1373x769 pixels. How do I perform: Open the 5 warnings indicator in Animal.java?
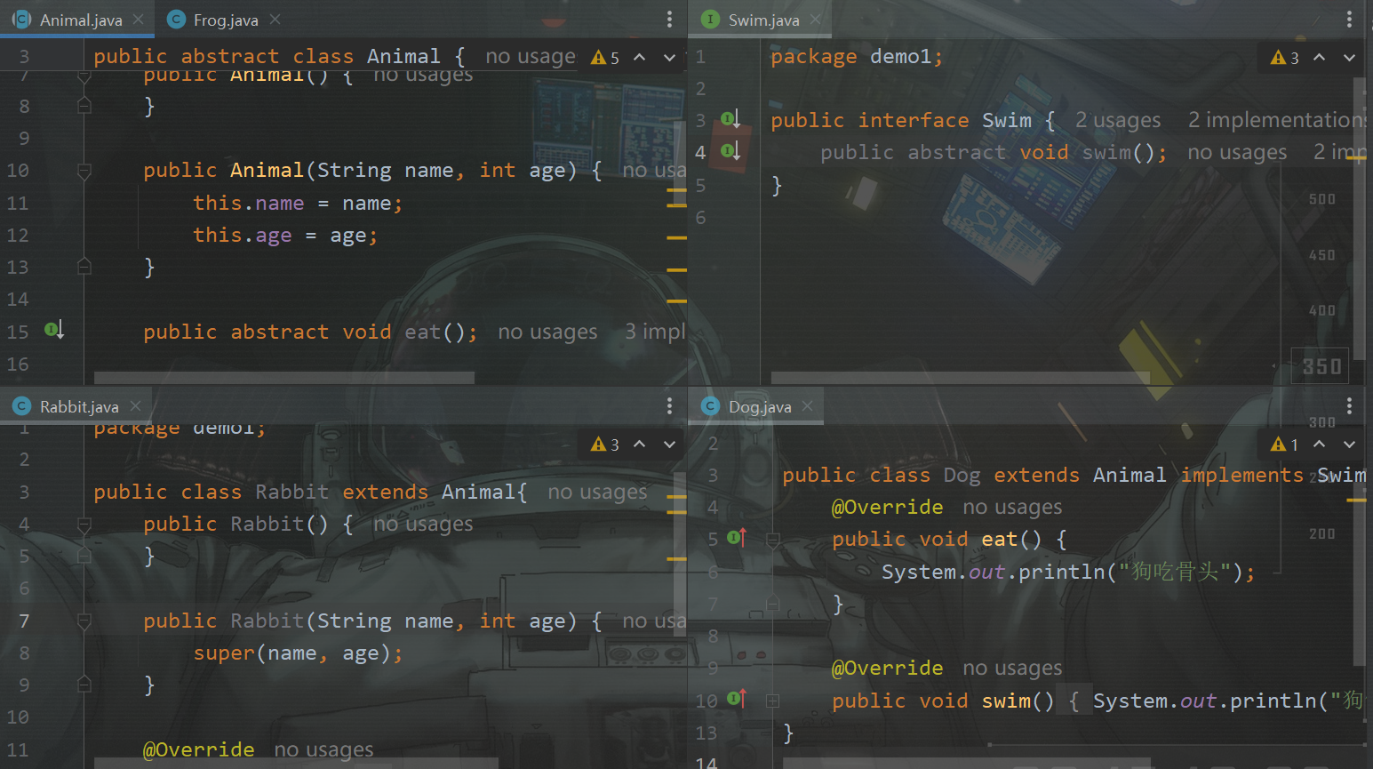coord(605,58)
